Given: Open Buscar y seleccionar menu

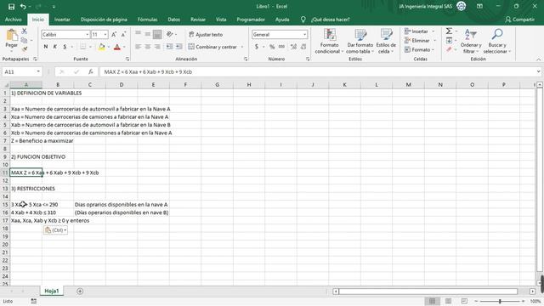Looking at the screenshot, I should click(x=496, y=41).
